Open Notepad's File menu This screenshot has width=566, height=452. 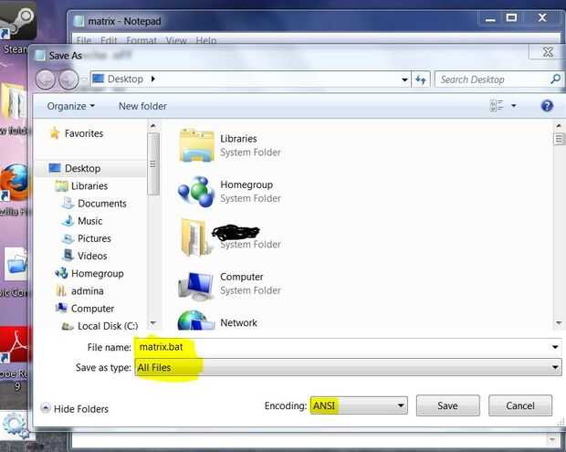point(84,40)
